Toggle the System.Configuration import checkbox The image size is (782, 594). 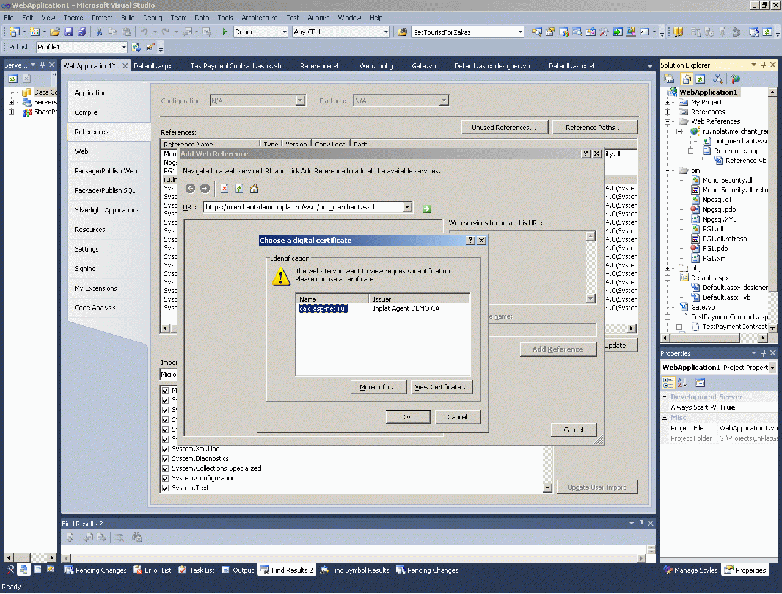tap(165, 478)
